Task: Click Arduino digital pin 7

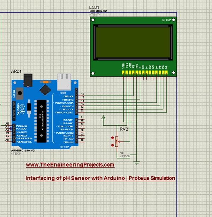Action: (82, 117)
